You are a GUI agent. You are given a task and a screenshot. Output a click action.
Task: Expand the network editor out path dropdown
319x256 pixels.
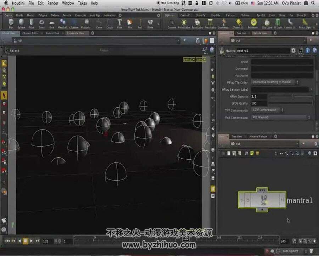(297, 143)
